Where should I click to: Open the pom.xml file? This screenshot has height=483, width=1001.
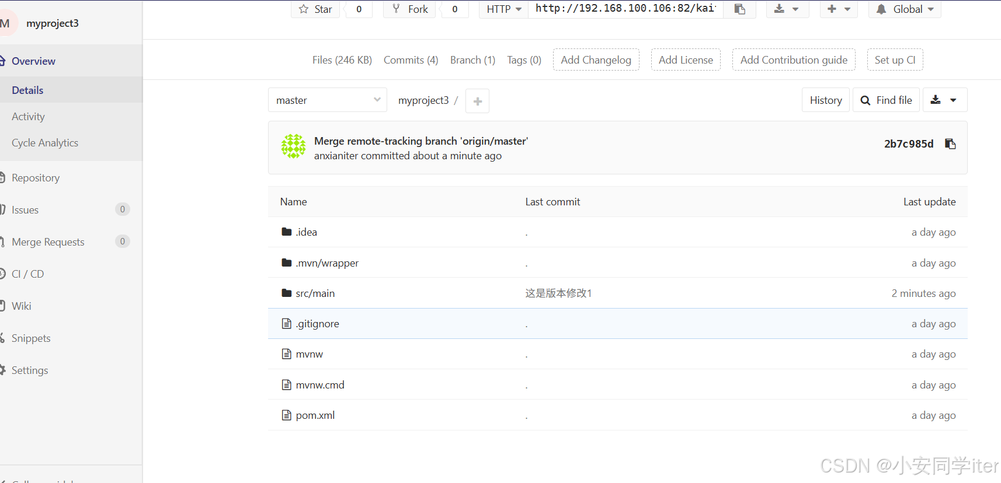315,415
